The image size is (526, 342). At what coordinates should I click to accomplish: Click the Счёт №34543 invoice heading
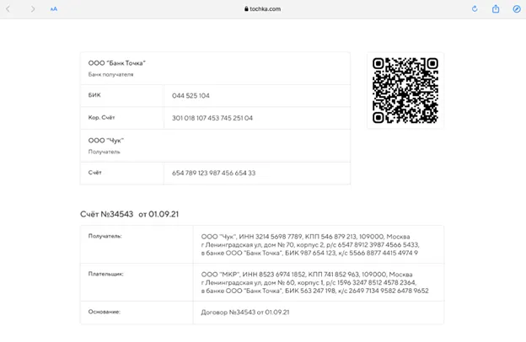(x=129, y=214)
